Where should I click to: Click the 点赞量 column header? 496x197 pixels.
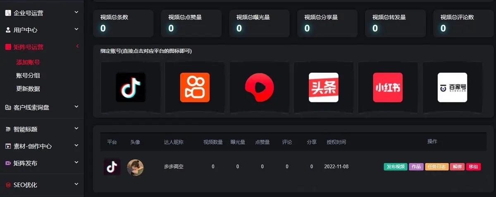click(262, 142)
